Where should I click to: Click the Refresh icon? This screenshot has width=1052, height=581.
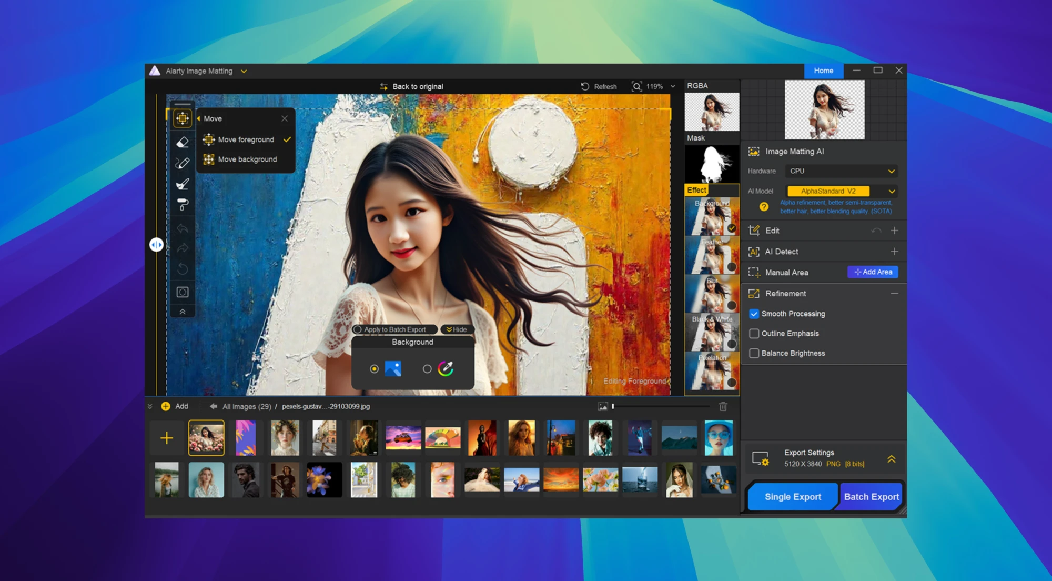click(585, 86)
